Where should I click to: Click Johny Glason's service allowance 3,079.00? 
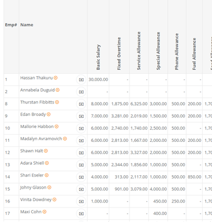pos(139,189)
